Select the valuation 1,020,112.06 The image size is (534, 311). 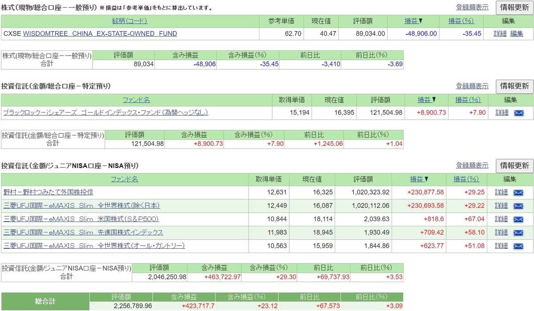click(x=371, y=206)
